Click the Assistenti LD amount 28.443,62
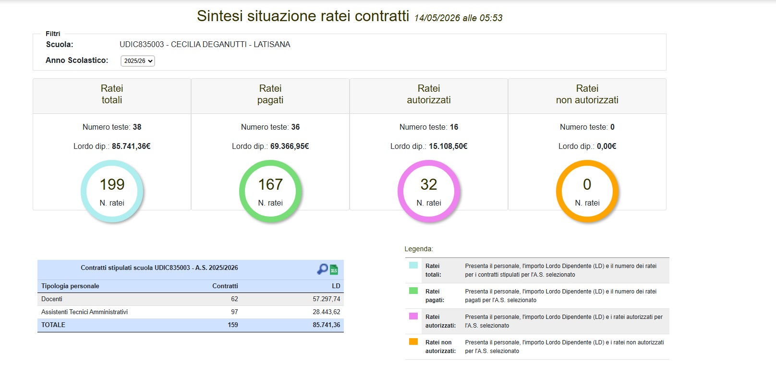 [327, 312]
